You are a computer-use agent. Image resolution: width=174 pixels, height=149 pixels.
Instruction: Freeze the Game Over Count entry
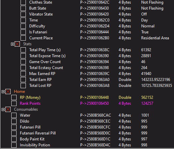[23, 62]
